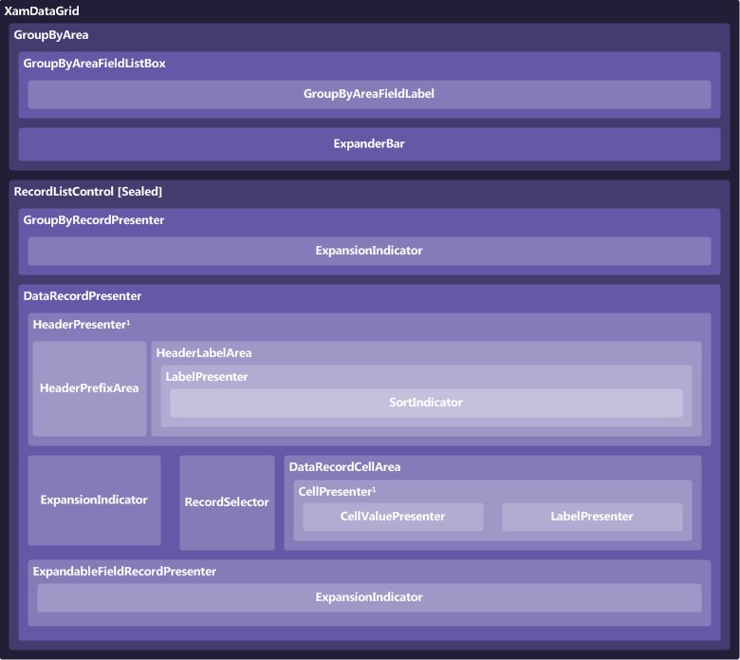Image resolution: width=740 pixels, height=660 pixels.
Task: Click ExpansionIndicator box beside RecordSelector
Action: pyautogui.click(x=94, y=500)
